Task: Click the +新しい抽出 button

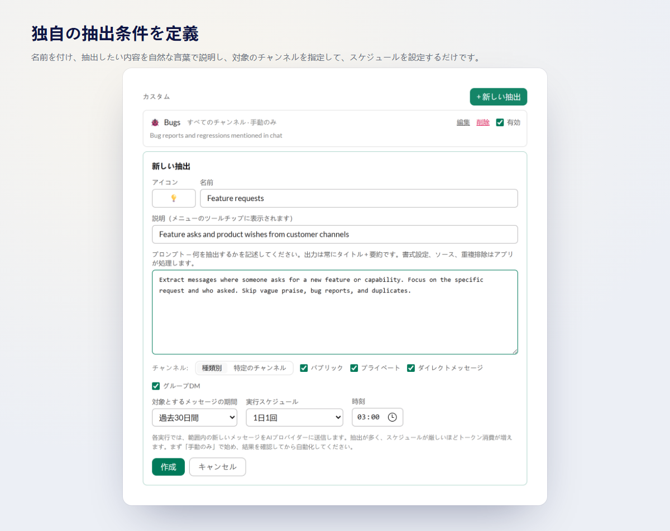Action: tap(499, 97)
